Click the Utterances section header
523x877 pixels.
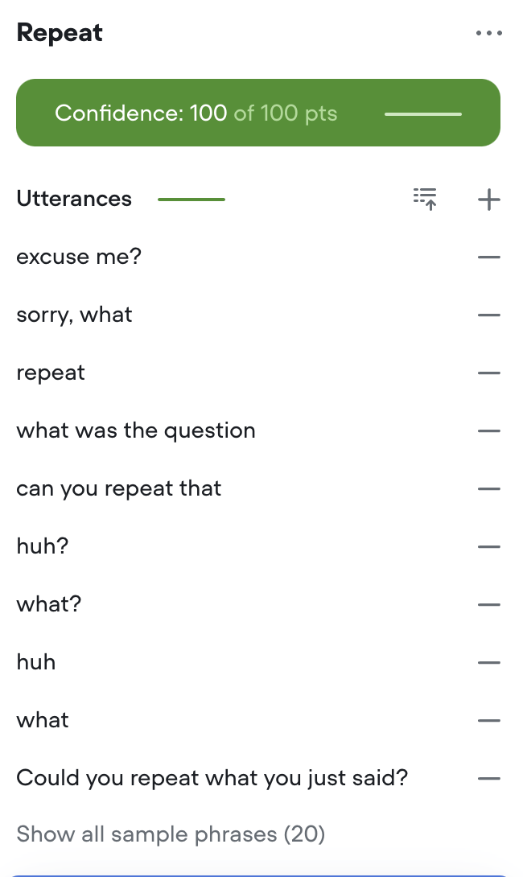click(x=74, y=199)
